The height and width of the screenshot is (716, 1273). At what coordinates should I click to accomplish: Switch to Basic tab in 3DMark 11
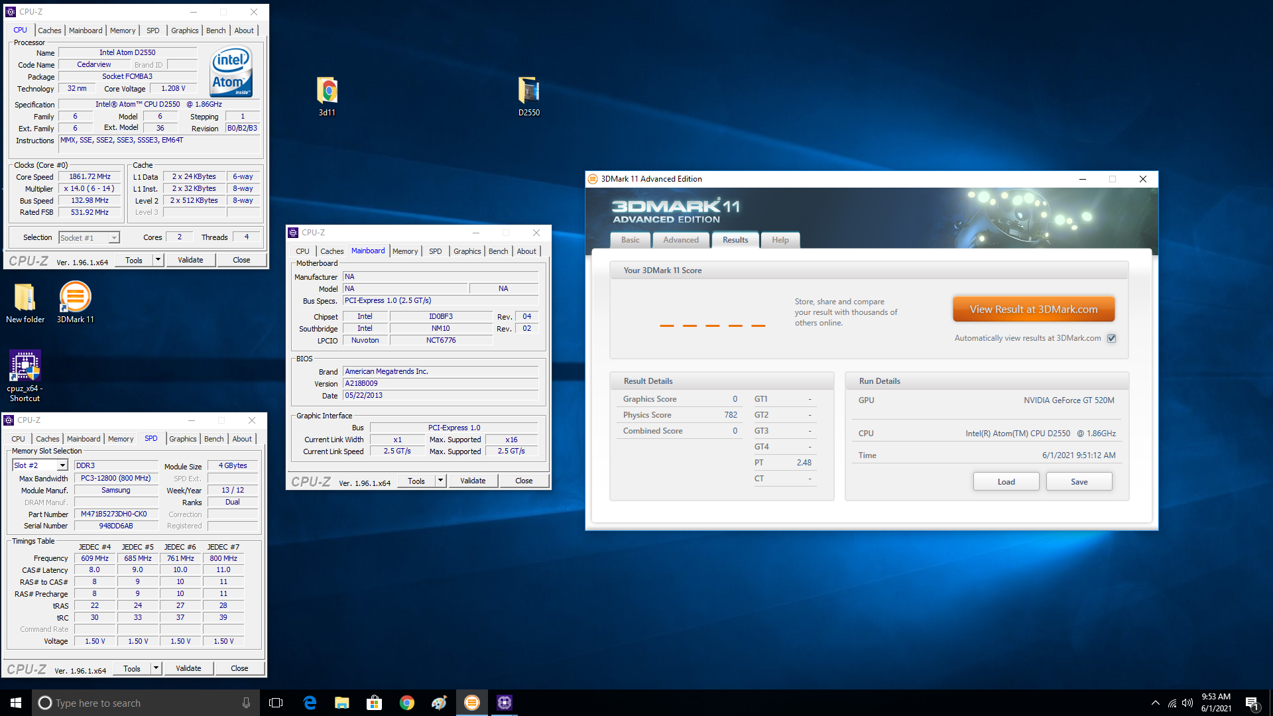(x=631, y=240)
